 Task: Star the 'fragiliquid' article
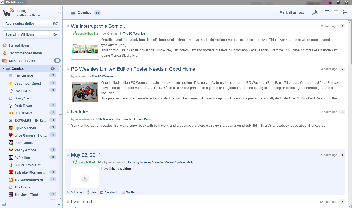coord(68,202)
